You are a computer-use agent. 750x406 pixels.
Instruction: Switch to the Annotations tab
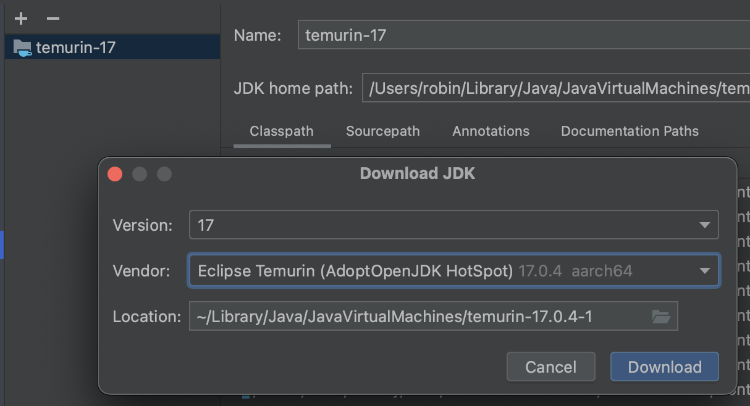[491, 131]
